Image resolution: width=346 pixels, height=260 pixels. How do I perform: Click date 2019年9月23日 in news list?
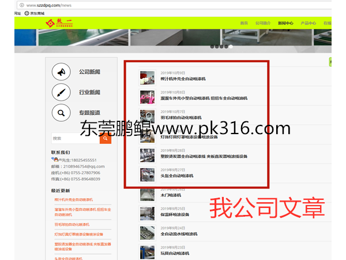pos(173,247)
